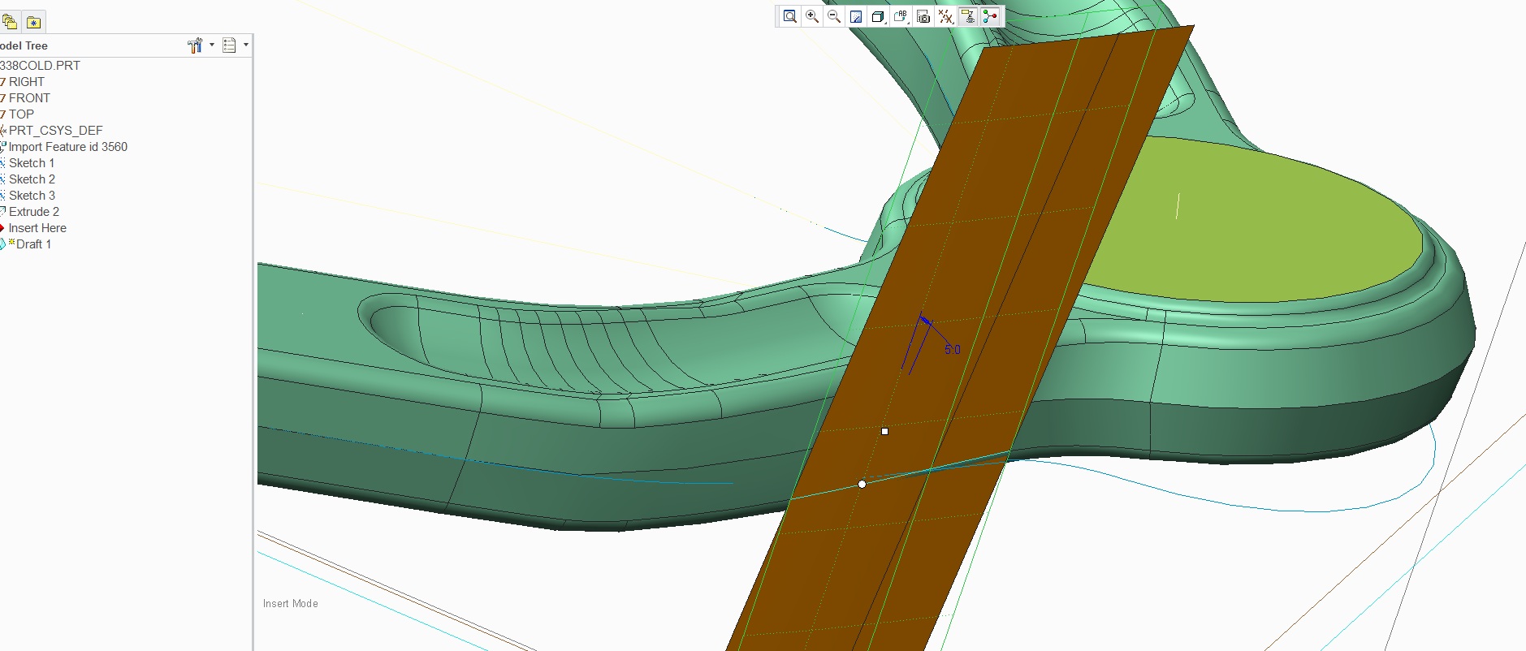Click the Model Tree panel title

point(24,45)
